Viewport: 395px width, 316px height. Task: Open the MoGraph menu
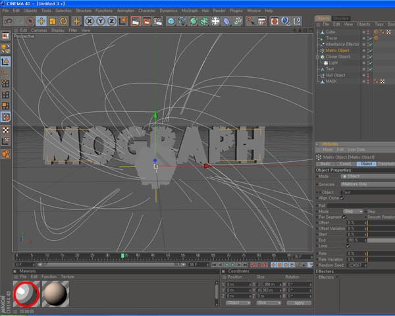(190, 11)
